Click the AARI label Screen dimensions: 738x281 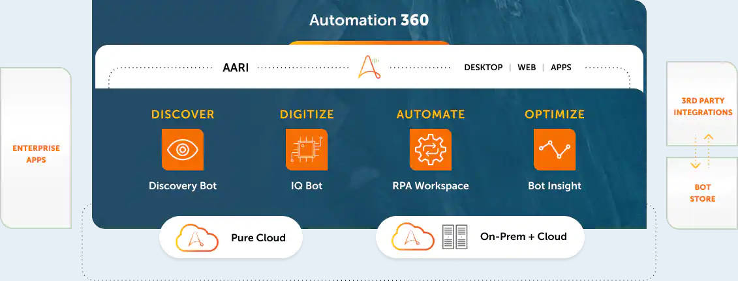pos(236,68)
